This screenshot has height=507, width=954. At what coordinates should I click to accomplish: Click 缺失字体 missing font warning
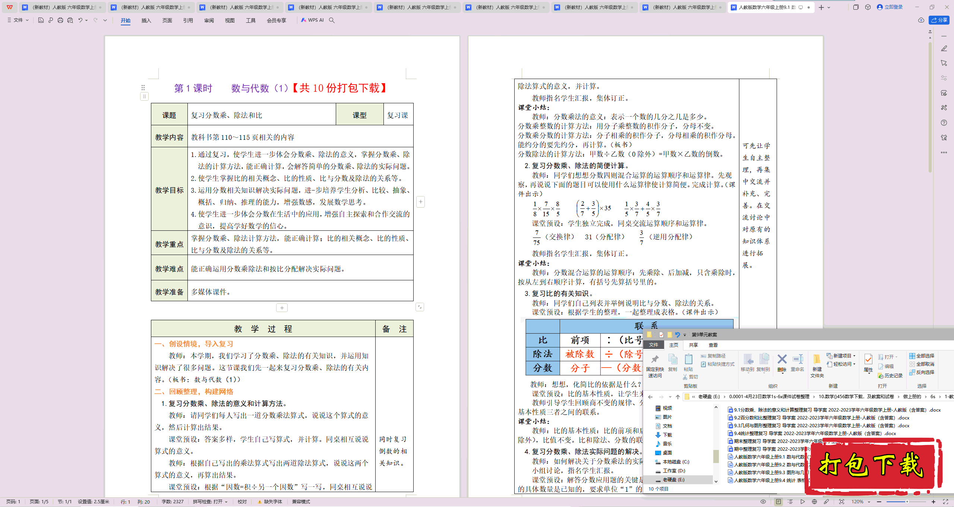[270, 502]
